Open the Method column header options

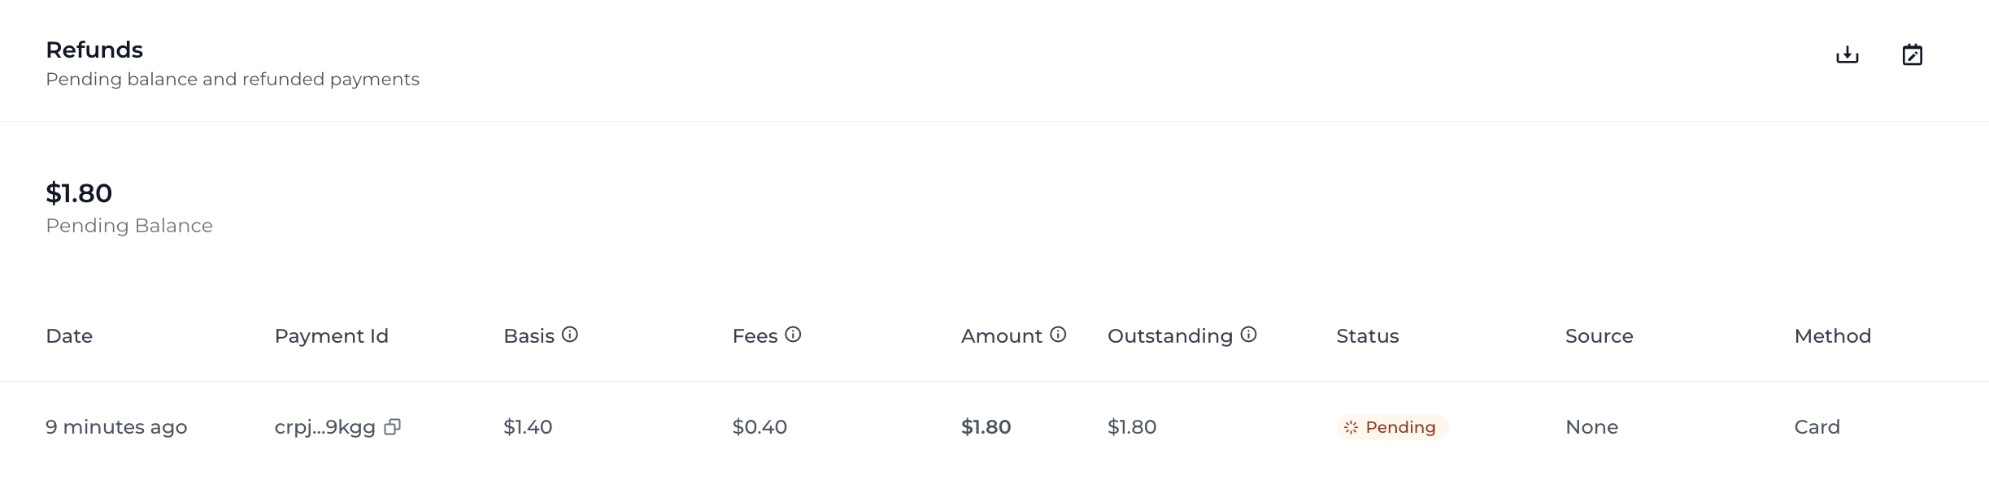coord(1831,335)
